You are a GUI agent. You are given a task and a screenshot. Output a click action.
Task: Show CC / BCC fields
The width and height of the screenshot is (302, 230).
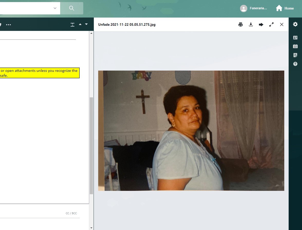pos(71,213)
